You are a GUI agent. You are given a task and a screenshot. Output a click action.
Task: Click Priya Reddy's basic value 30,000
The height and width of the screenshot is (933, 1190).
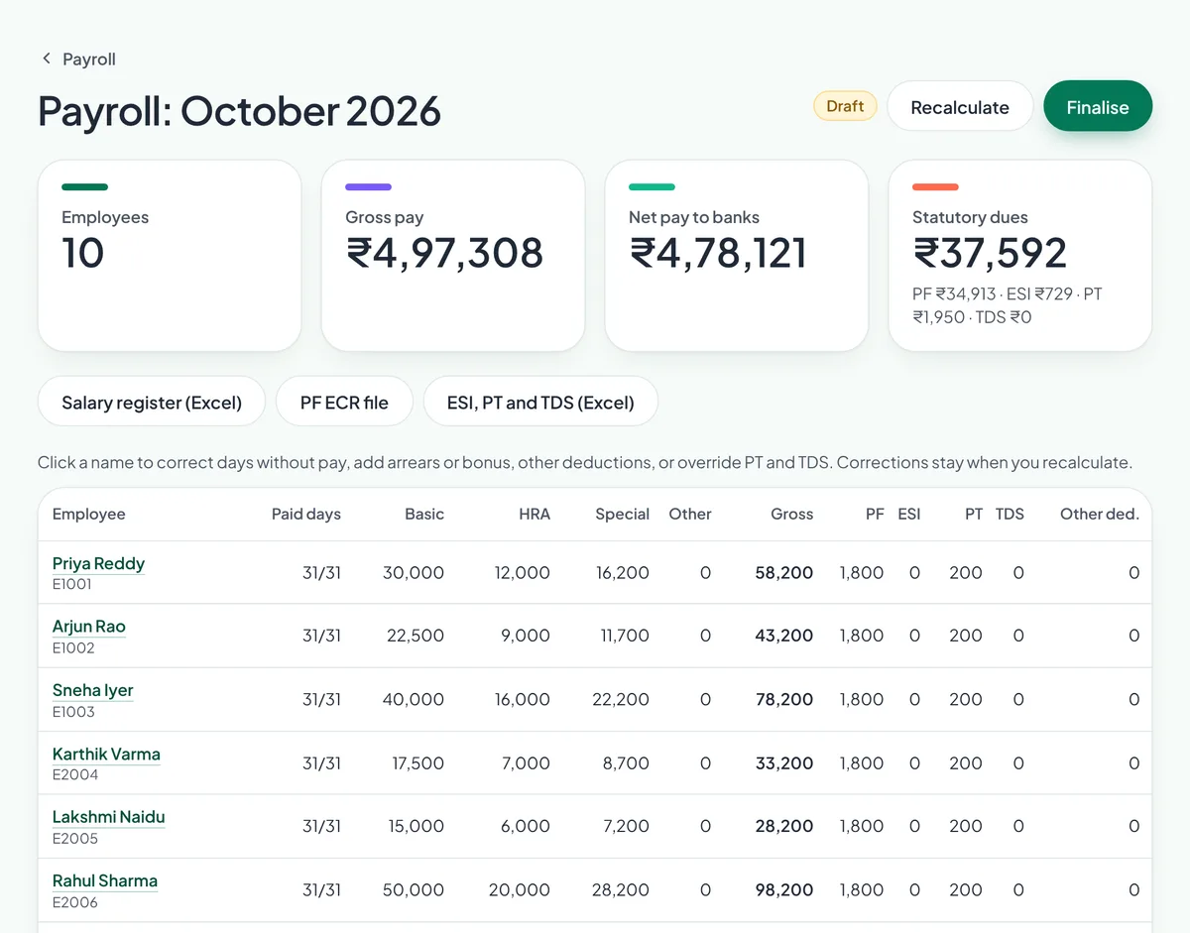414,572
